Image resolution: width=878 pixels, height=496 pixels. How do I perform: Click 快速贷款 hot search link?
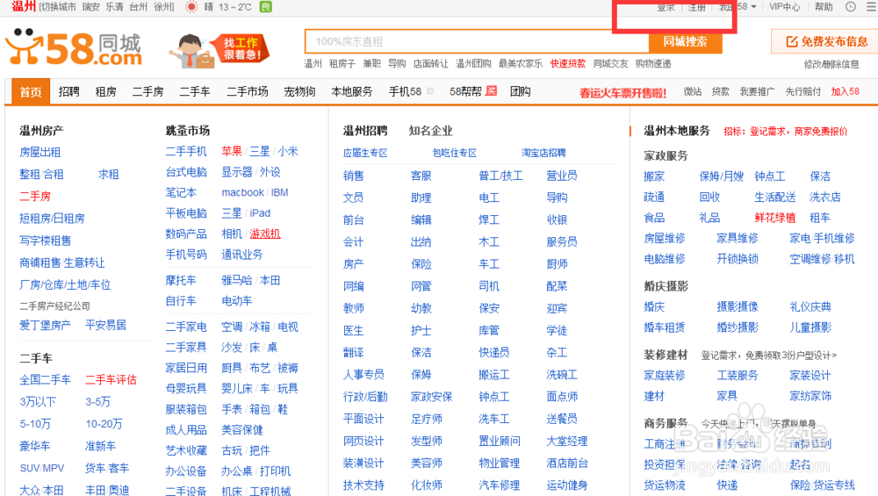pos(568,64)
